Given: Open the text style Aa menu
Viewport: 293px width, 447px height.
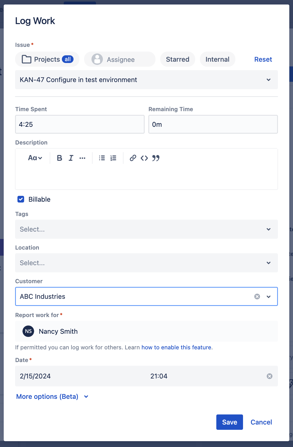Looking at the screenshot, I should point(35,158).
